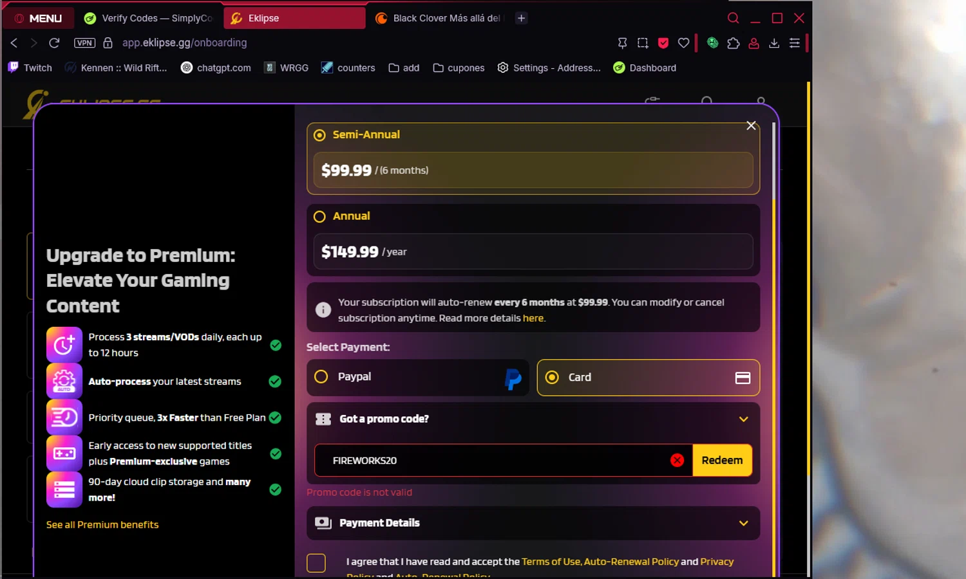
Task: Open the Terms of Use link
Action: pyautogui.click(x=551, y=562)
